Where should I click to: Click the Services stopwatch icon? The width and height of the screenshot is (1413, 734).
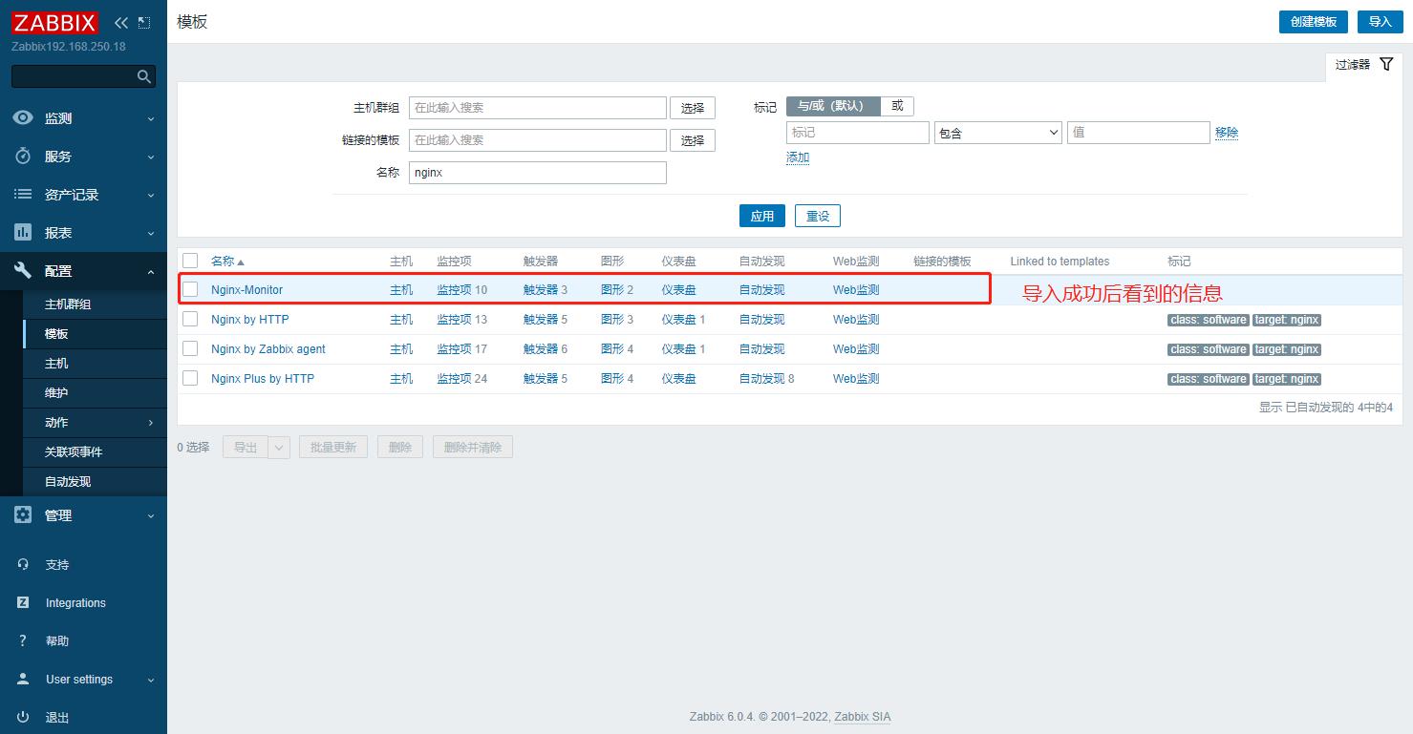(23, 157)
